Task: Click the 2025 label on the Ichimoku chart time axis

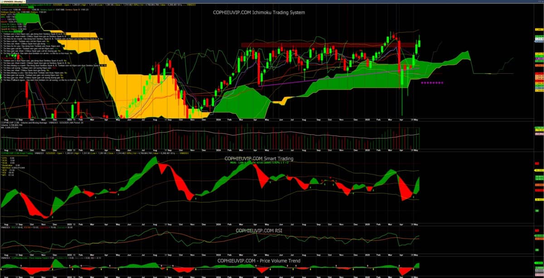Action: (367, 119)
